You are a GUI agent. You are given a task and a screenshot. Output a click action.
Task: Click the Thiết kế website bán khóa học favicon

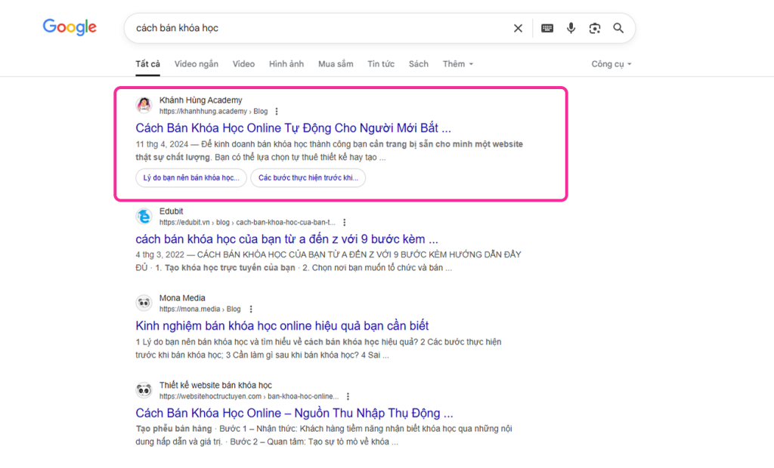tap(144, 390)
